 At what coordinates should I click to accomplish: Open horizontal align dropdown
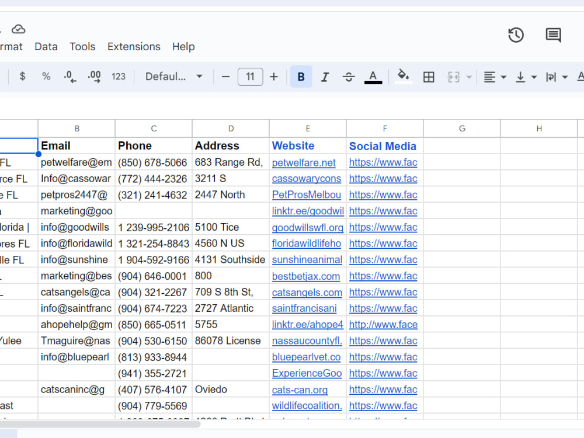[x=495, y=77]
